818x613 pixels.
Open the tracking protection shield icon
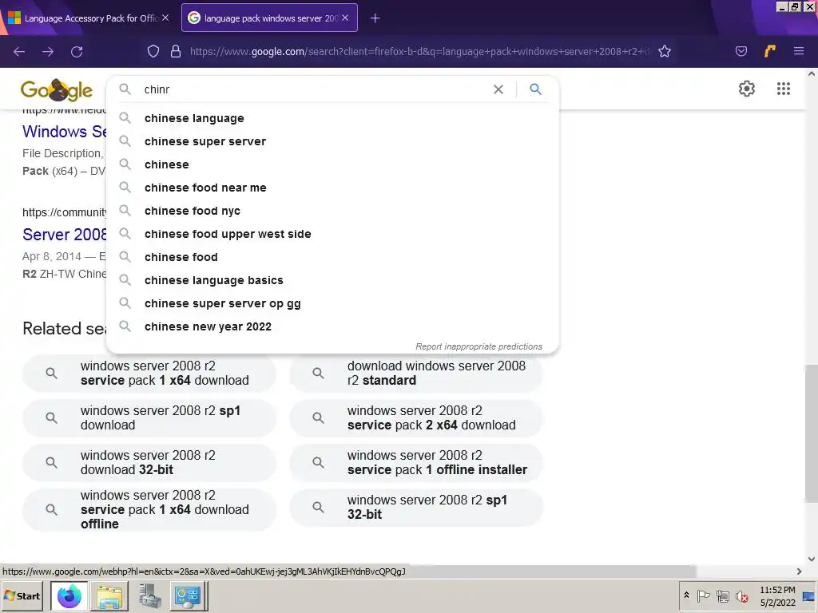pyautogui.click(x=153, y=51)
